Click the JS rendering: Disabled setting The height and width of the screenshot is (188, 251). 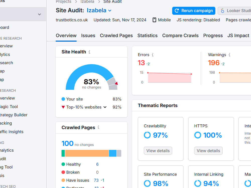(x=198, y=20)
